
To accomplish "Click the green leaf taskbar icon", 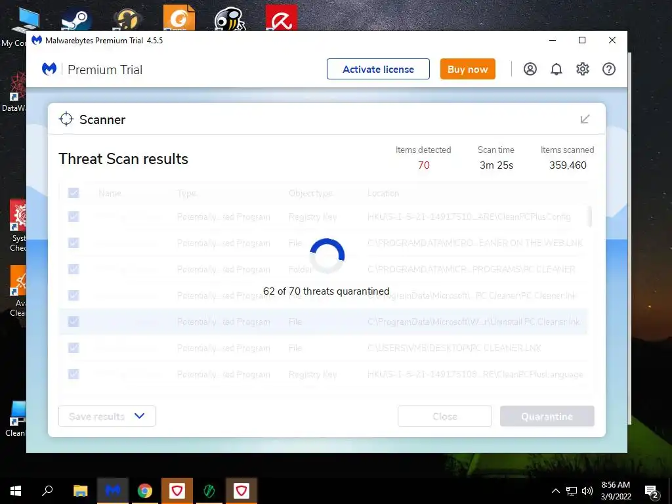I will coord(209,491).
